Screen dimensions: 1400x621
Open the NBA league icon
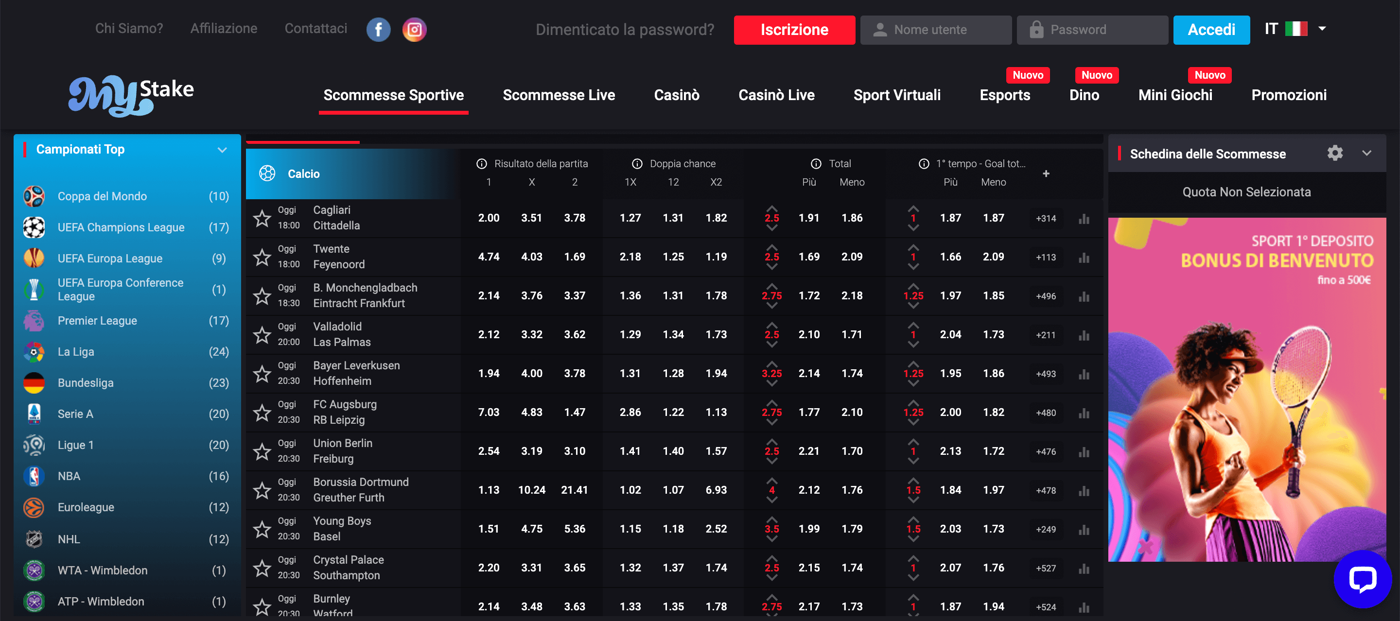[34, 476]
